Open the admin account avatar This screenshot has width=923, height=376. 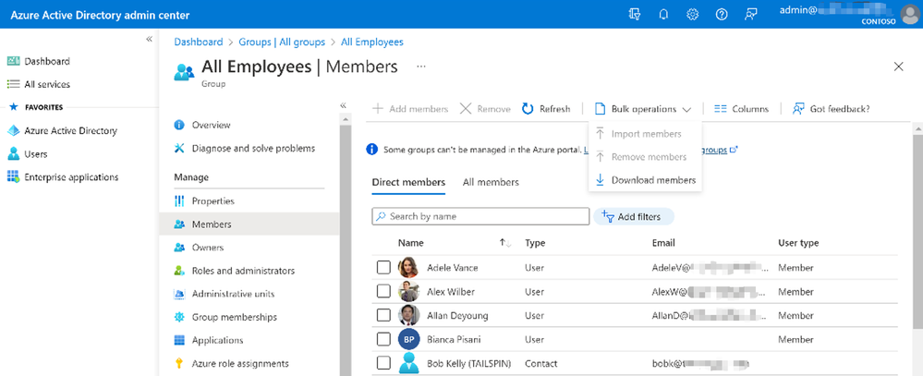coord(910,14)
